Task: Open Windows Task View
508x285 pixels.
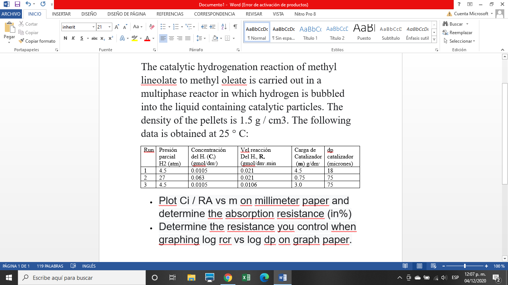Action: click(173, 278)
